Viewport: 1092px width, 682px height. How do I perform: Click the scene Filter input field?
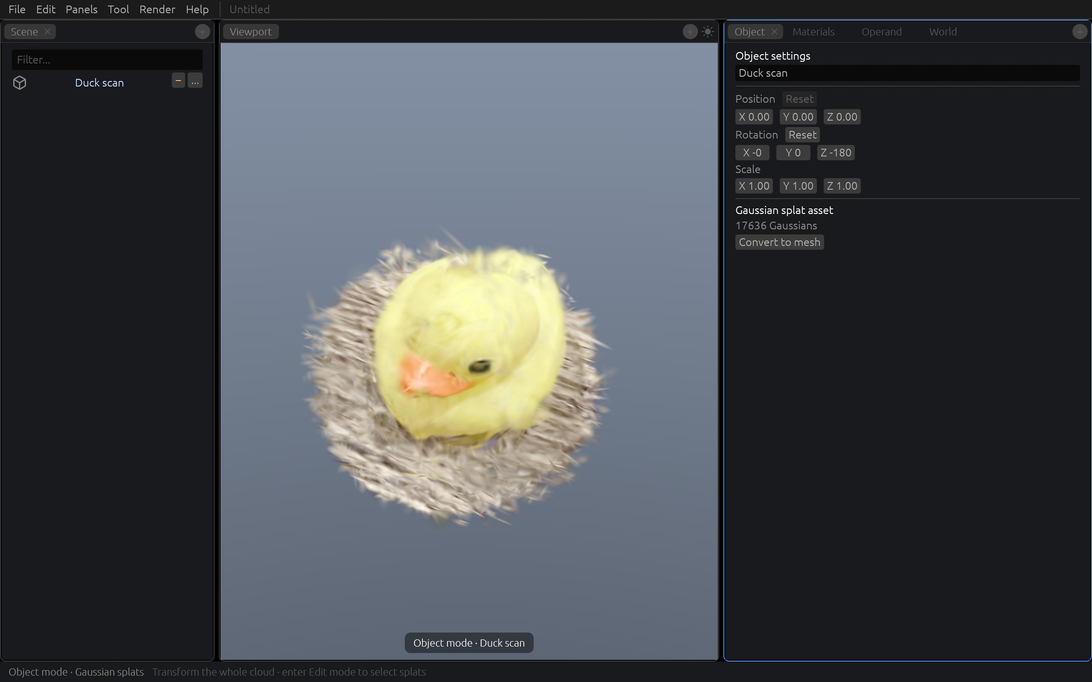pos(107,60)
